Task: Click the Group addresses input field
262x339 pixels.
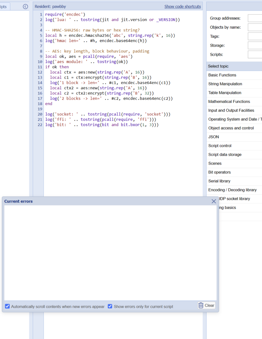Action: coord(255,18)
